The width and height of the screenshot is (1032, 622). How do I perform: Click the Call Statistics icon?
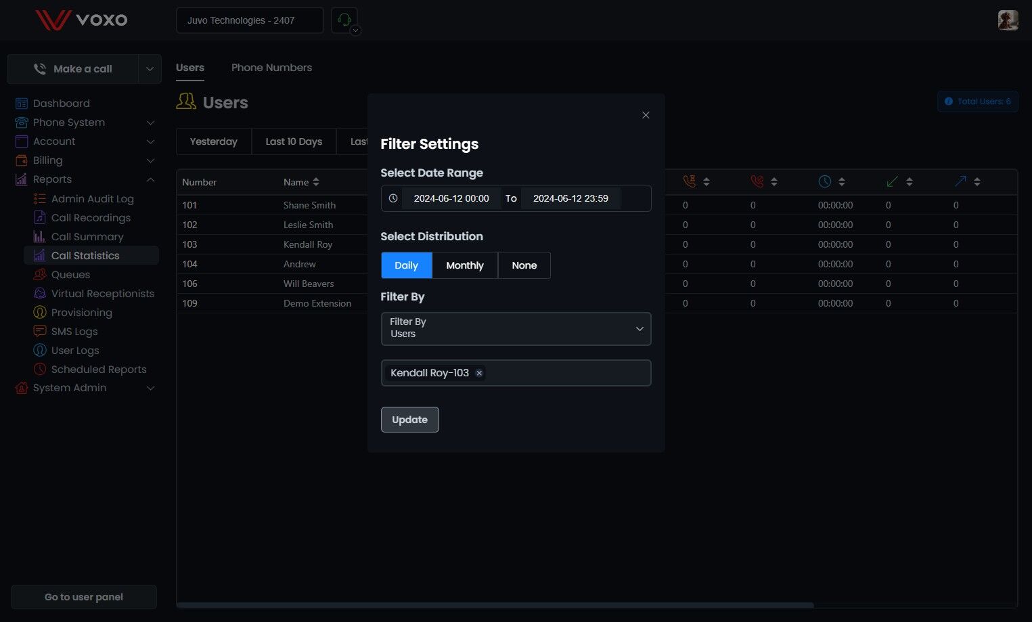coord(40,256)
